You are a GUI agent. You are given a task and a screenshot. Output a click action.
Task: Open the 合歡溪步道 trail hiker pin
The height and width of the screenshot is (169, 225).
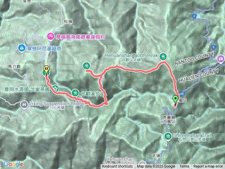pyautogui.click(x=75, y=93)
